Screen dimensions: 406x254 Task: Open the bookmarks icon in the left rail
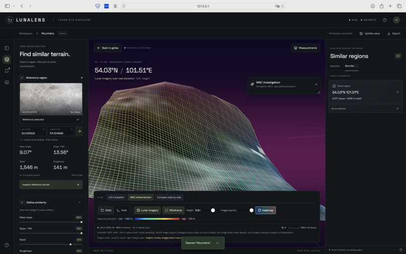tap(7, 71)
